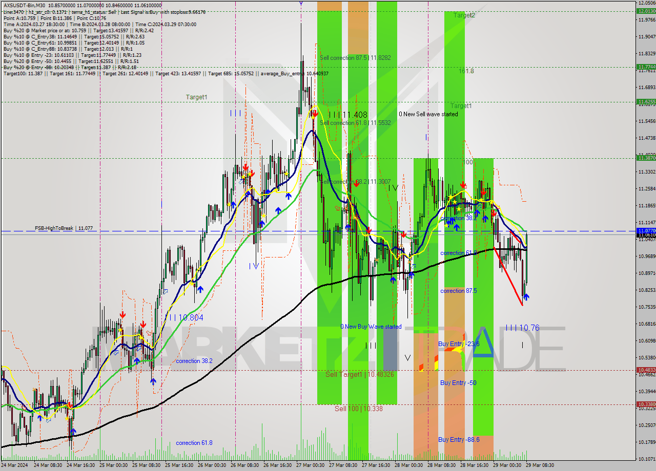Click 'Sell correction 87.5 | 11.8282' label
656x471 pixels.
[x=355, y=58]
